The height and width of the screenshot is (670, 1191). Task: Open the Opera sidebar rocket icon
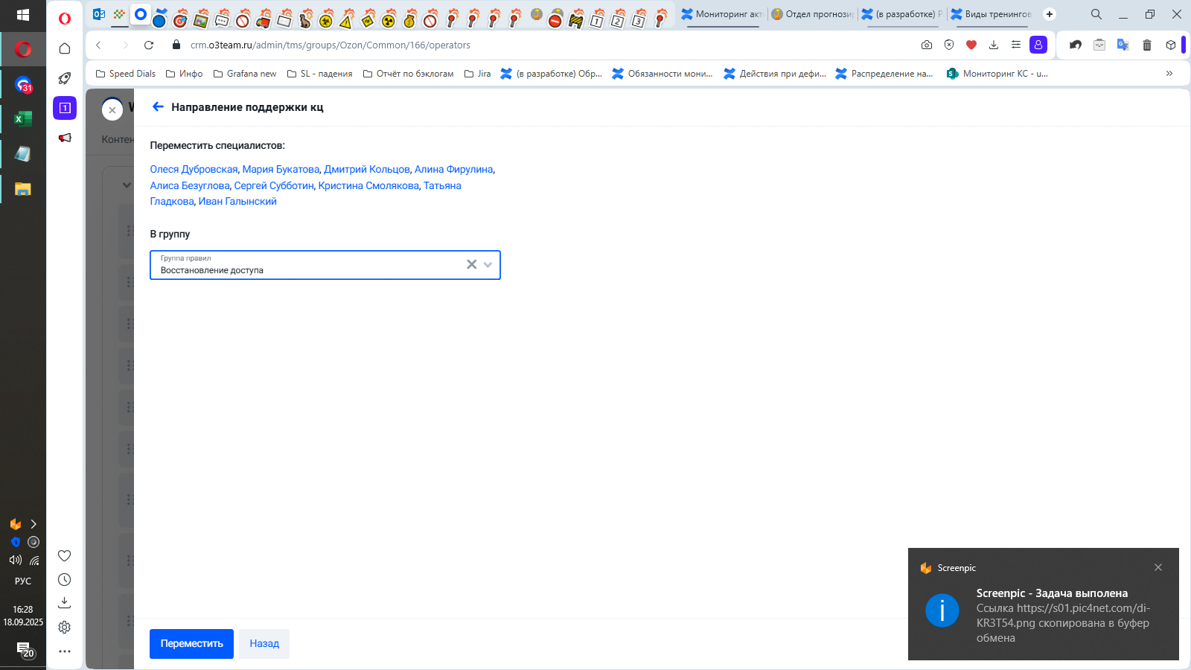(65, 78)
